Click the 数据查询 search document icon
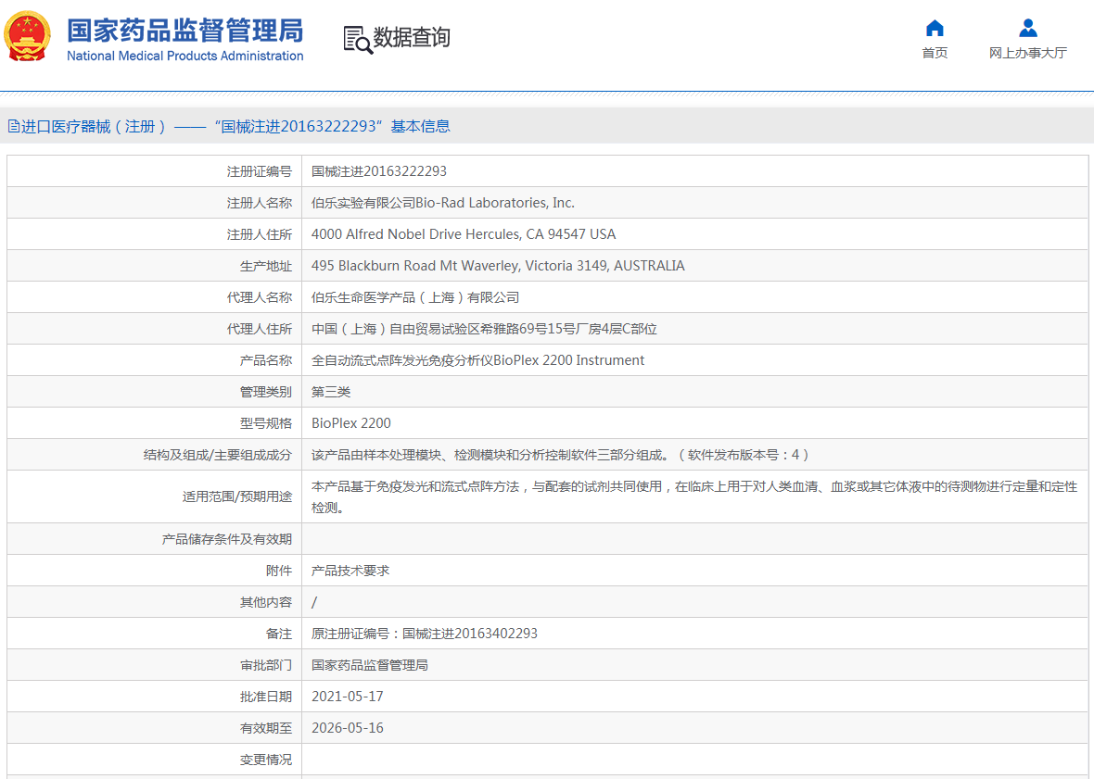Image resolution: width=1094 pixels, height=779 pixels. click(358, 40)
